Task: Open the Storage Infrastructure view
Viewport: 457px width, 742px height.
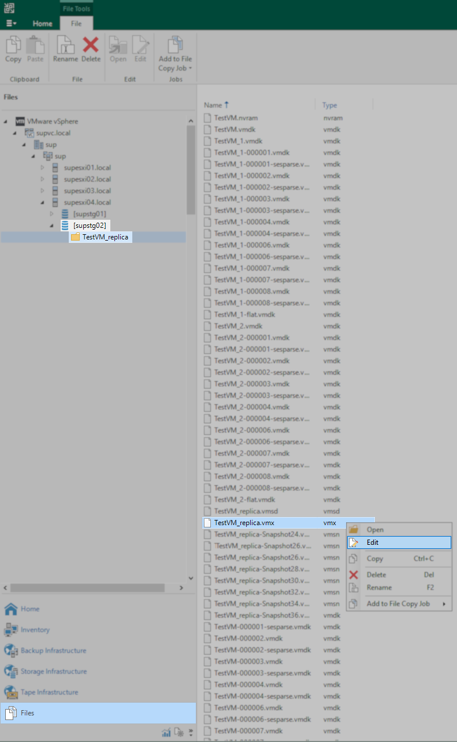Action: (x=98, y=671)
